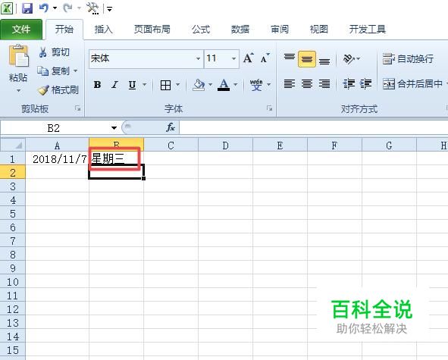Click Merge and Center (合并后居中)
The height and width of the screenshot is (360, 448).
click(412, 84)
